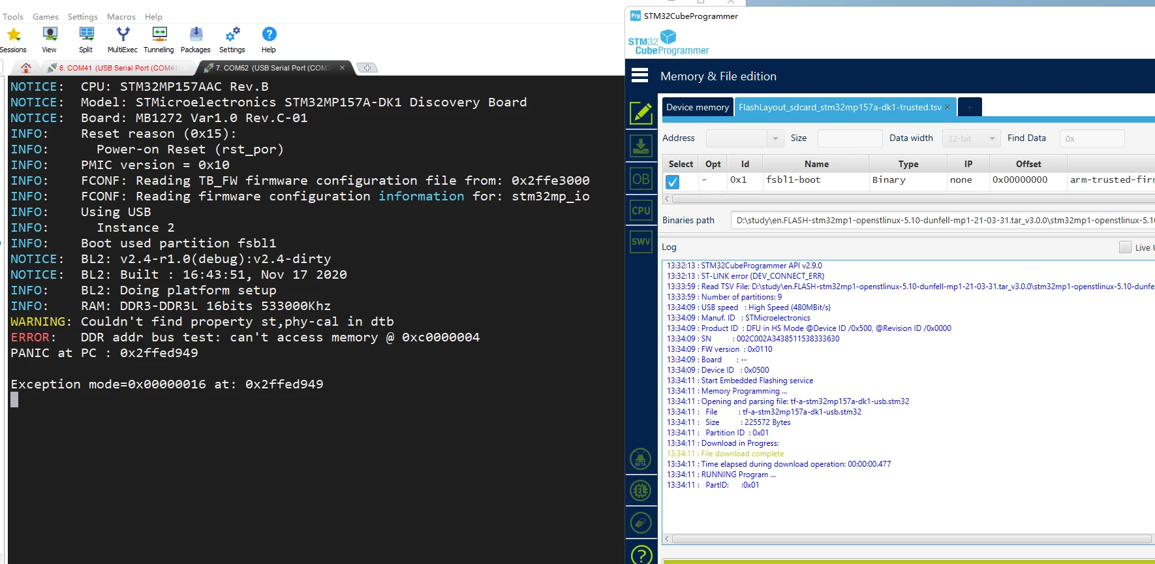This screenshot has height=564, width=1155.
Task: Open the EL external loader chip icon
Action: click(641, 490)
